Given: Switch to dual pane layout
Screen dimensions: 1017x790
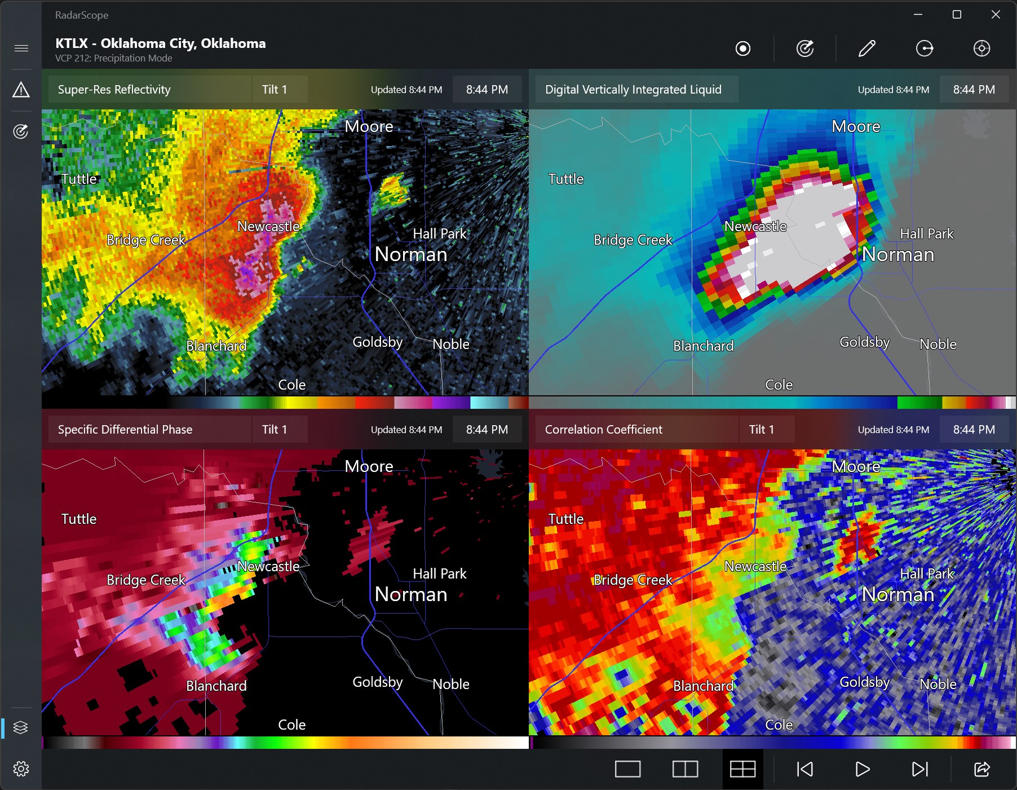Looking at the screenshot, I should click(x=686, y=769).
